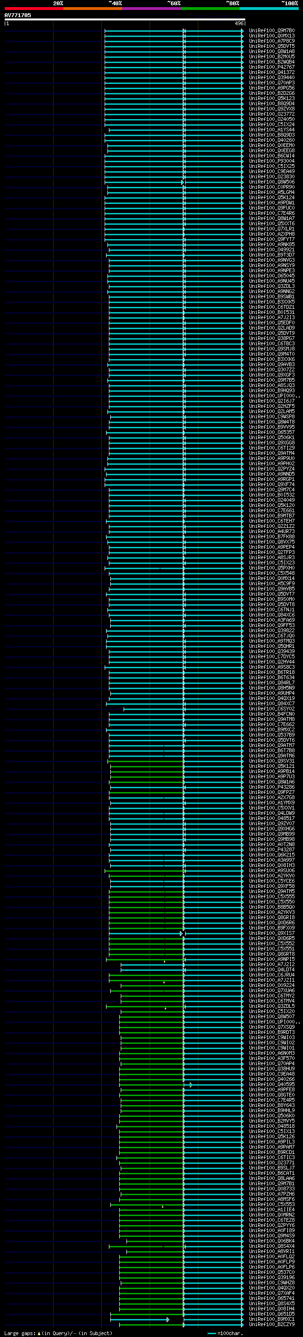The image size is (303, 1337).
Task: Select hit label UniRef100_A1YS44
Action: tap(272, 130)
